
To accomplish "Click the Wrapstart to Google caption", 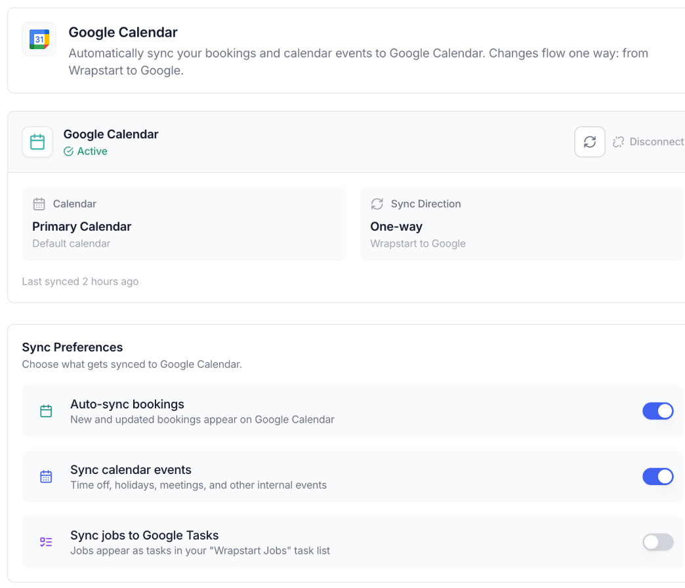I will 418,244.
